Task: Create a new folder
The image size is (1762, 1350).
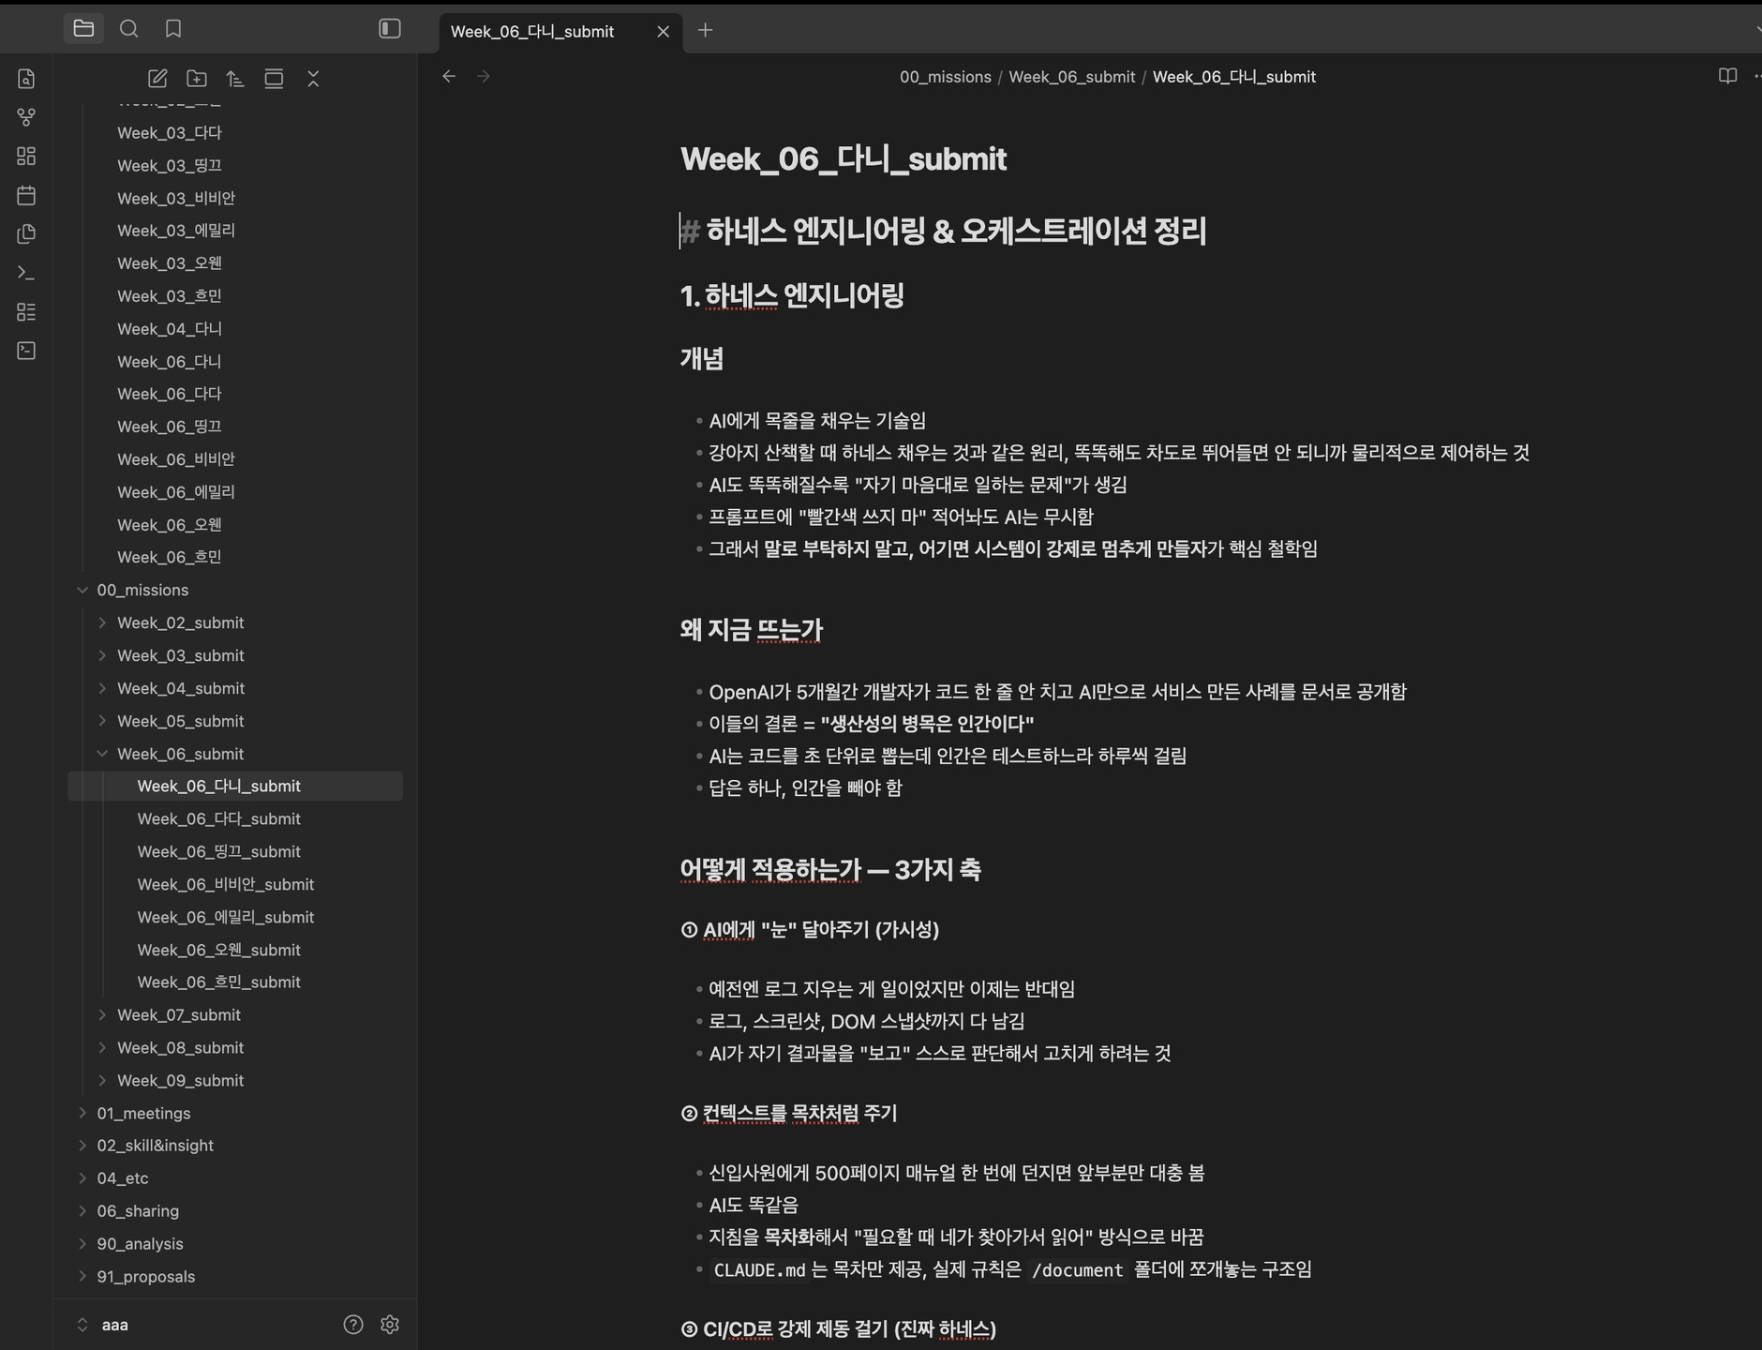Action: pyautogui.click(x=197, y=79)
